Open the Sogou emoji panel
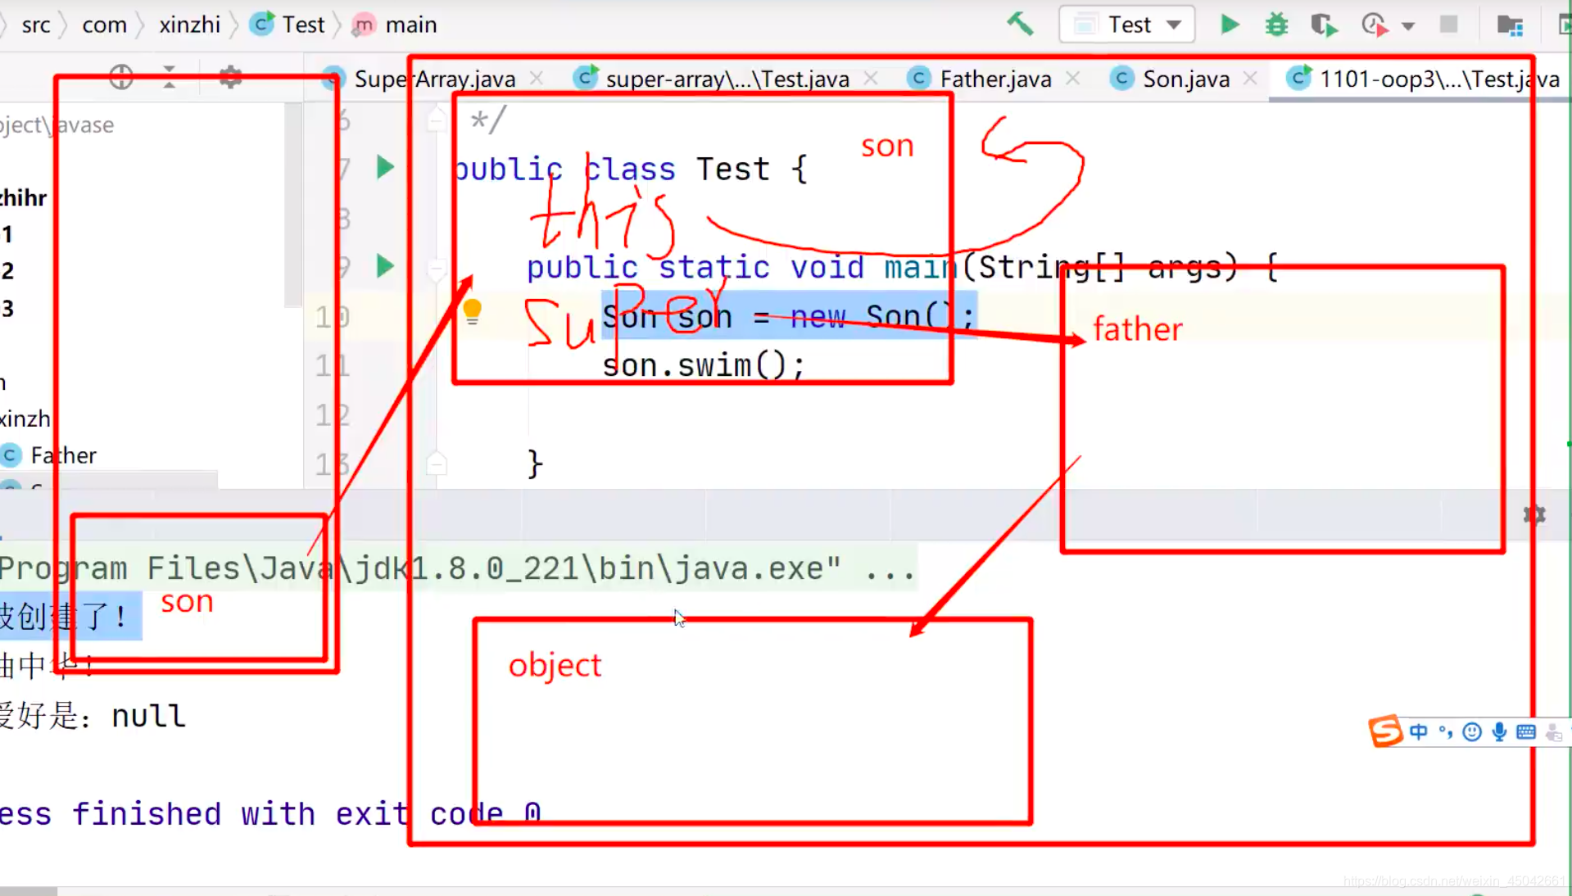The height and width of the screenshot is (896, 1572). coord(1472,731)
